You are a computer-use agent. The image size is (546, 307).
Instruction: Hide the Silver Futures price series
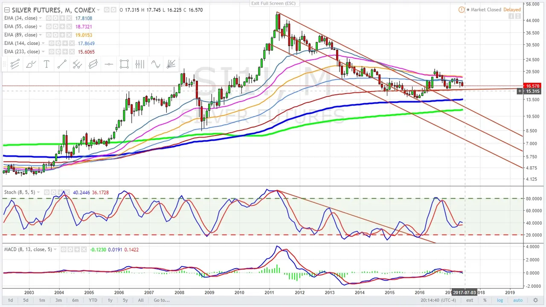106,10
